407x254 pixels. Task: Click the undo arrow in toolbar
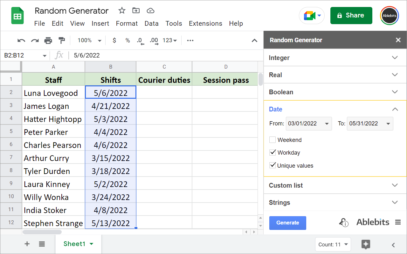[x=21, y=40]
